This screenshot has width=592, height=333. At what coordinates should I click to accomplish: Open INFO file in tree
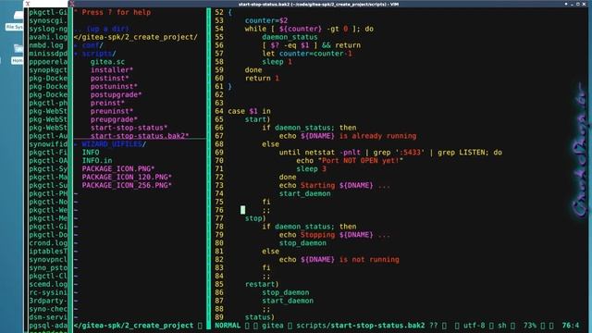[x=91, y=153]
